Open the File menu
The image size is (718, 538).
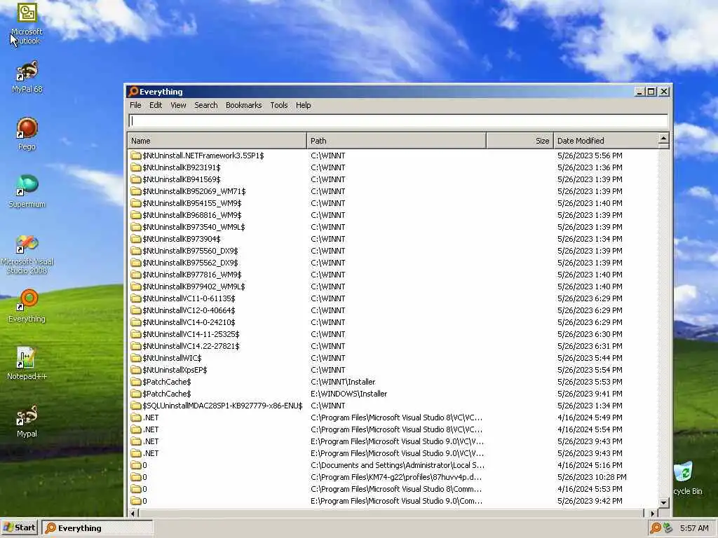coord(135,105)
